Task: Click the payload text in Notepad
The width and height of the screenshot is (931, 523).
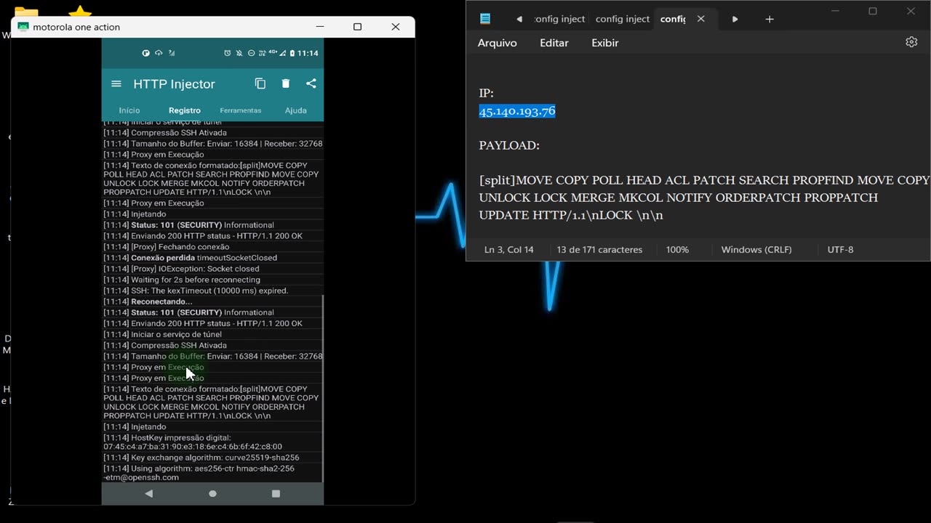Action: coord(704,198)
